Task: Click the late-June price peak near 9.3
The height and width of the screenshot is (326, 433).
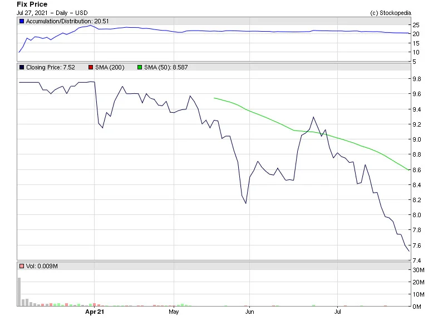Action: tap(313, 117)
